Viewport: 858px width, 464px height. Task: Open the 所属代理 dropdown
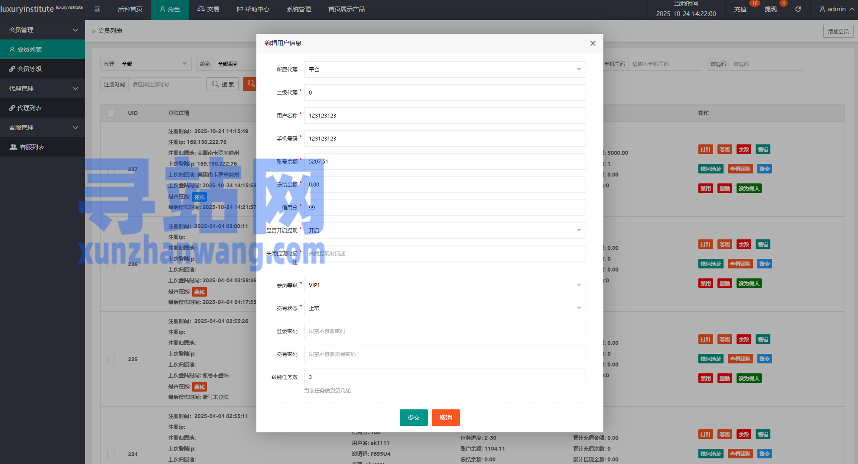coord(445,69)
